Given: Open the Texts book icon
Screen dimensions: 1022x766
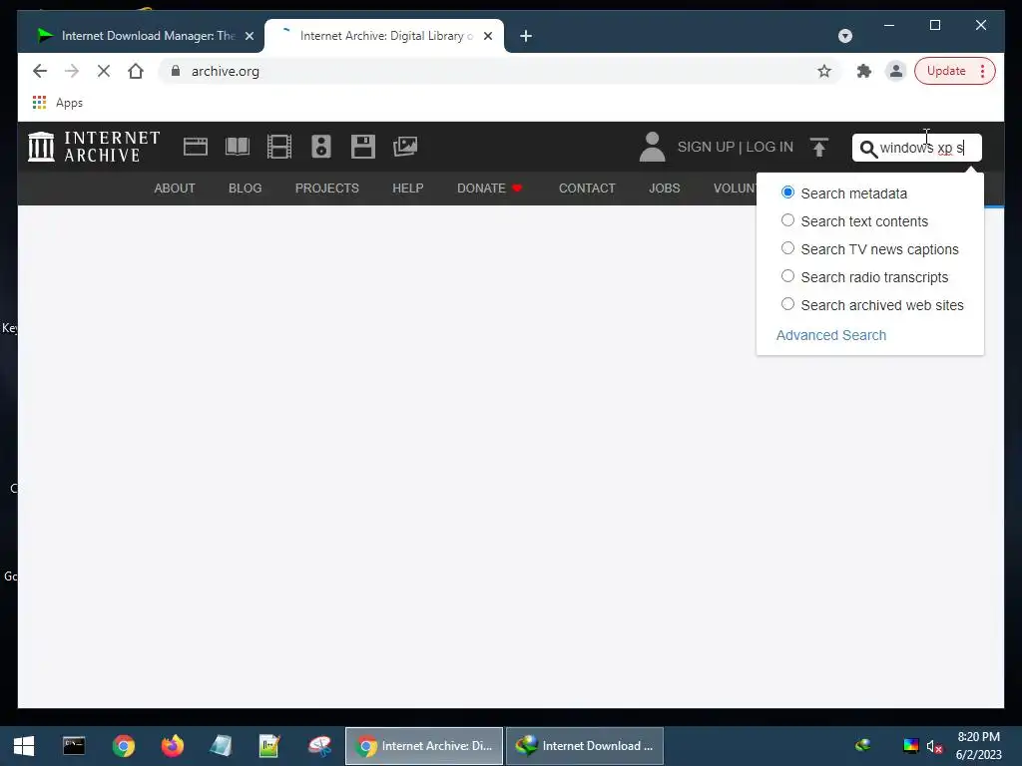Looking at the screenshot, I should 238,147.
